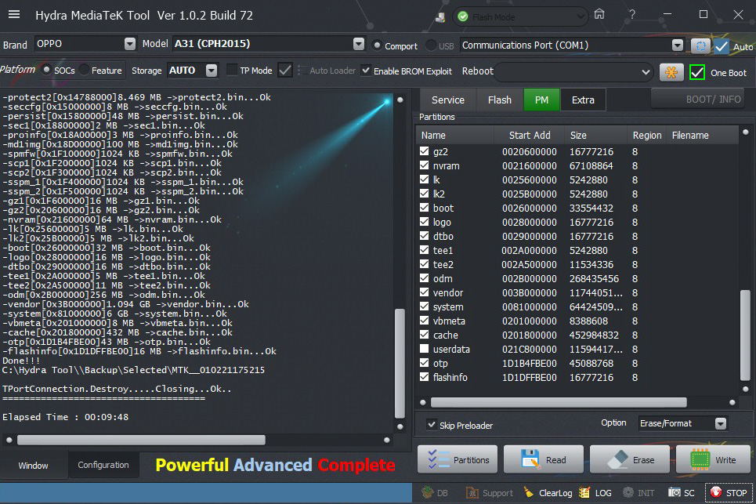Viewport: 756px width, 504px height.
Task: Click the INIT gear icon
Action: pyautogui.click(x=638, y=493)
